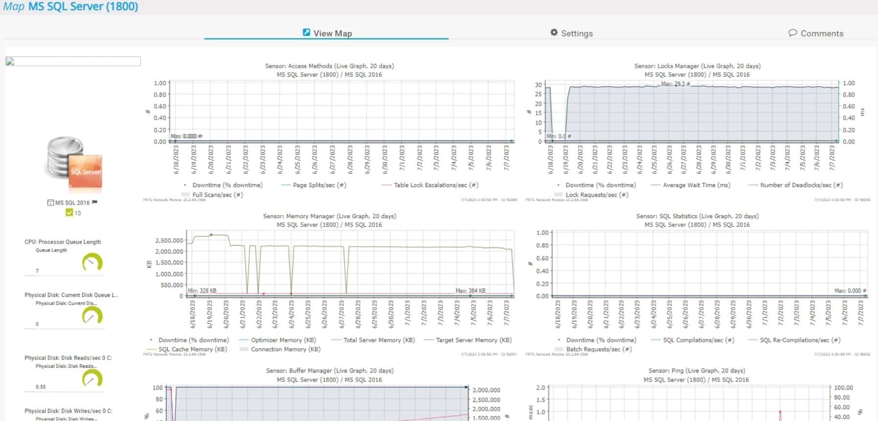Switch to the Settings tab
Viewport: 878px width, 421px height.
click(571, 33)
